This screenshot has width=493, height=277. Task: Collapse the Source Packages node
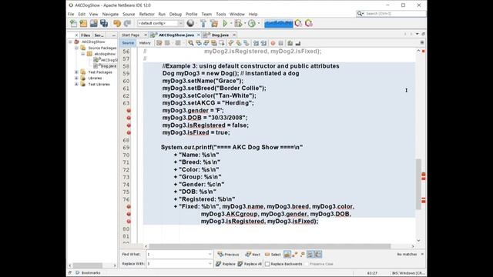click(76, 48)
